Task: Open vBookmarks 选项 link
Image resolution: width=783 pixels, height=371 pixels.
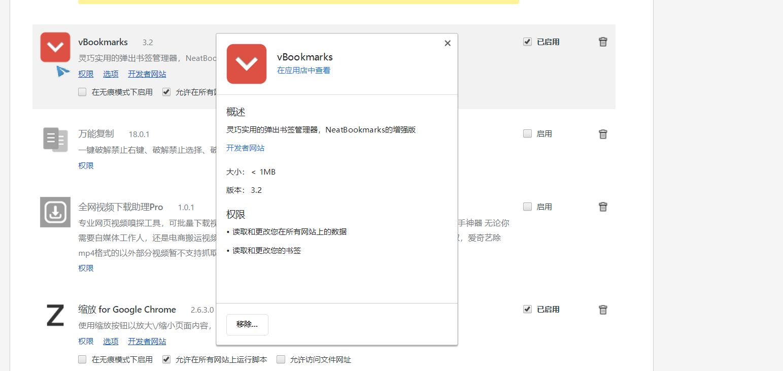Action: pos(111,74)
